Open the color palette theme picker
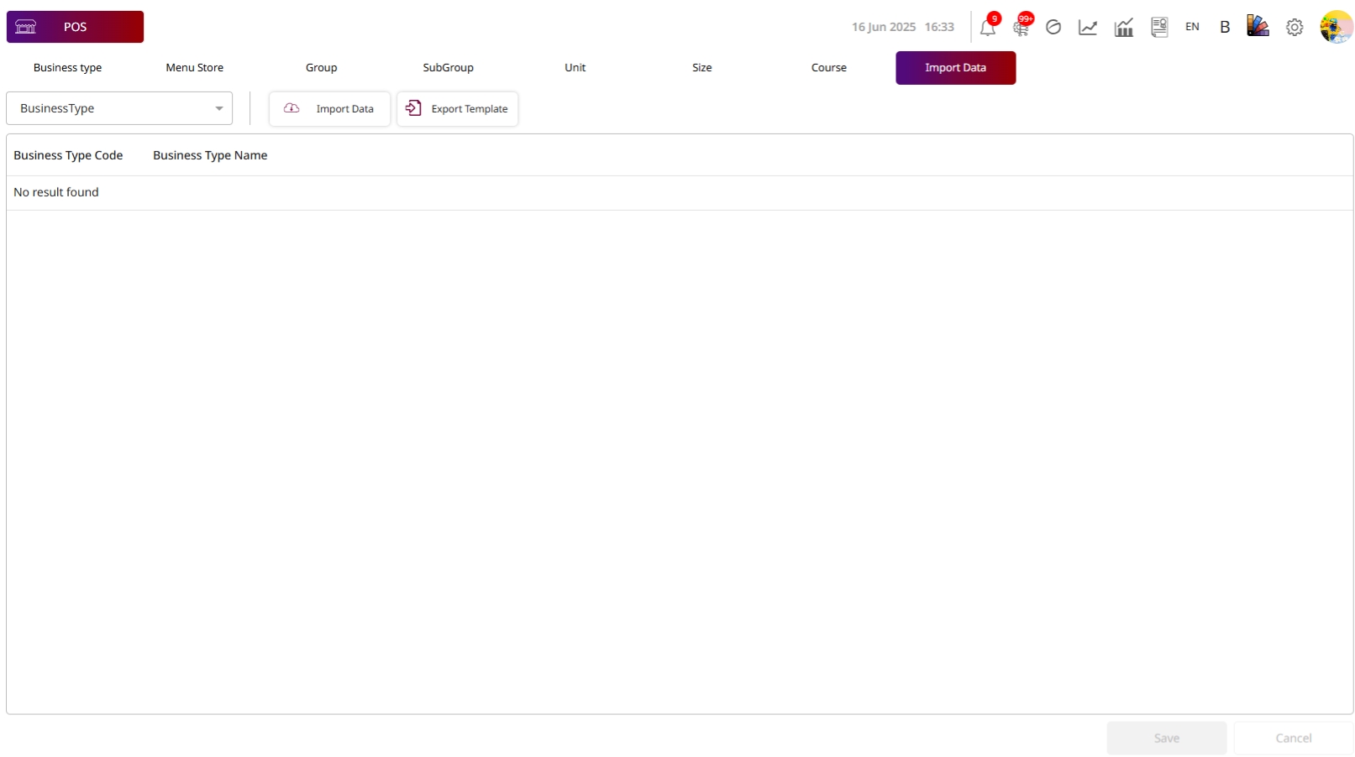 1258,27
